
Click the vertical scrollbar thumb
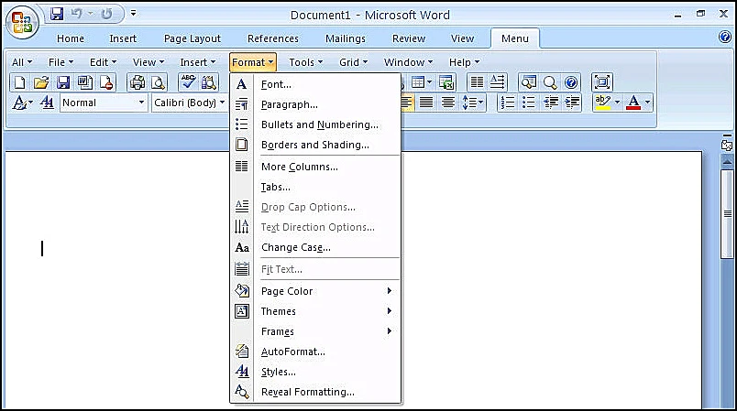click(727, 214)
